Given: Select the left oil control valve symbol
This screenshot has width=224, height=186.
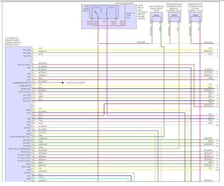Looking at the screenshot, I should (195, 17).
